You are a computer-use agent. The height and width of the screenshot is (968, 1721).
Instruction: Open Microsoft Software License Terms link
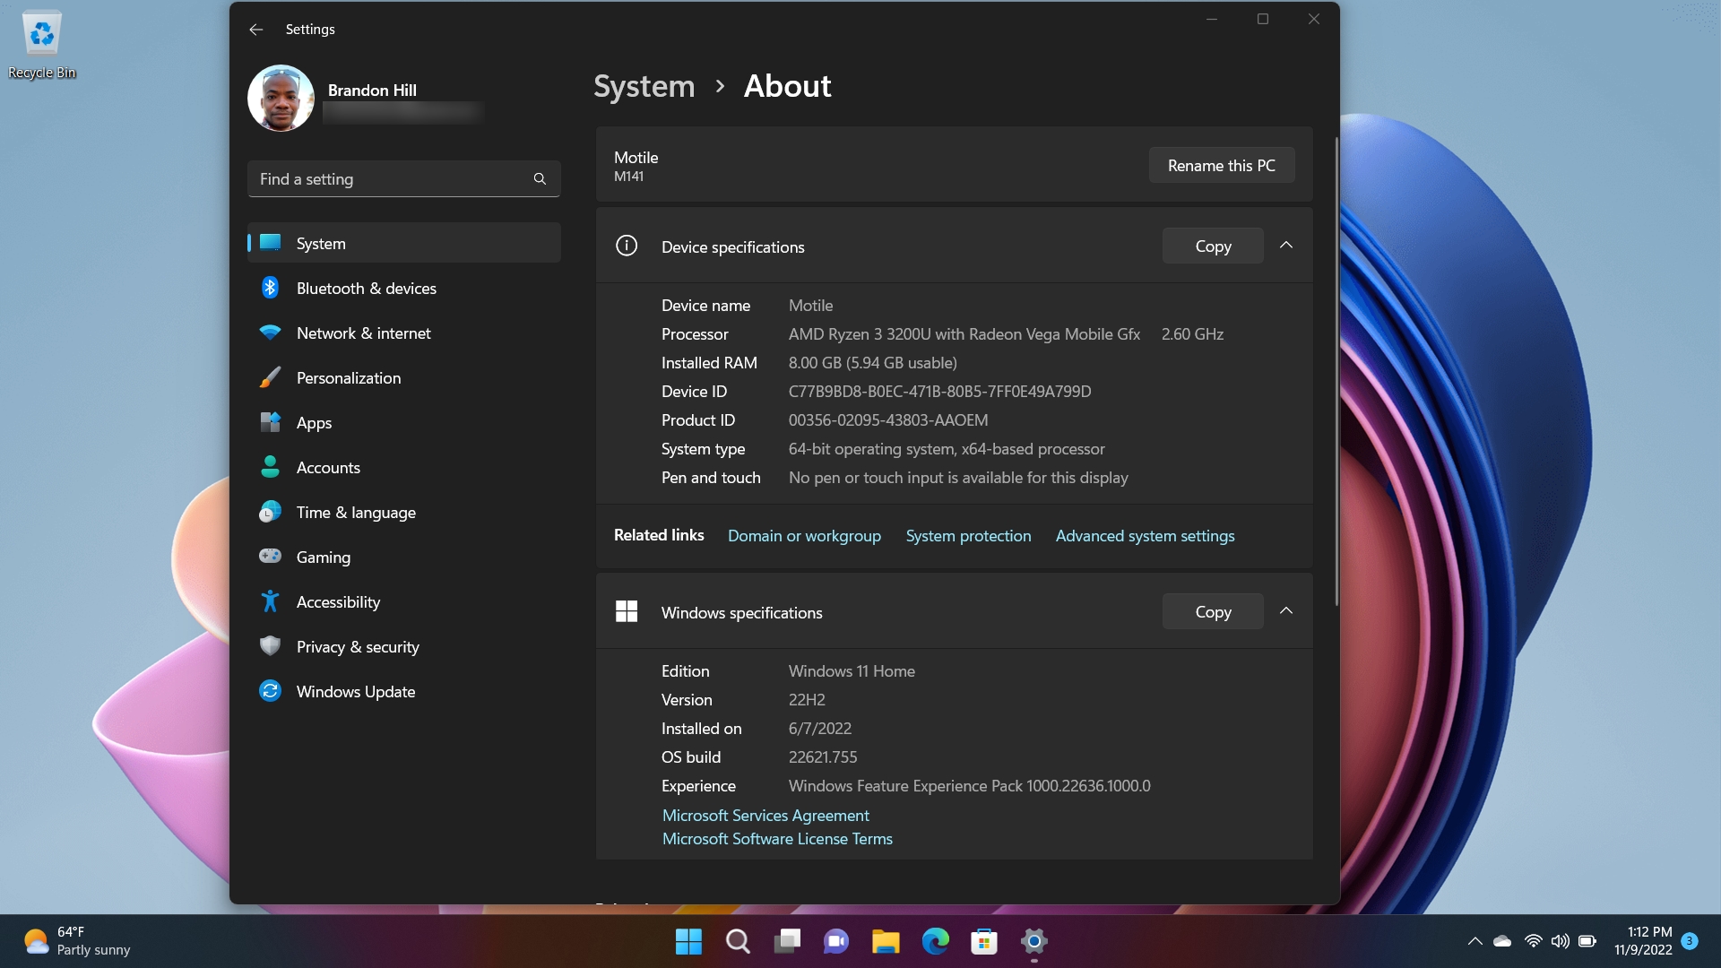click(776, 838)
